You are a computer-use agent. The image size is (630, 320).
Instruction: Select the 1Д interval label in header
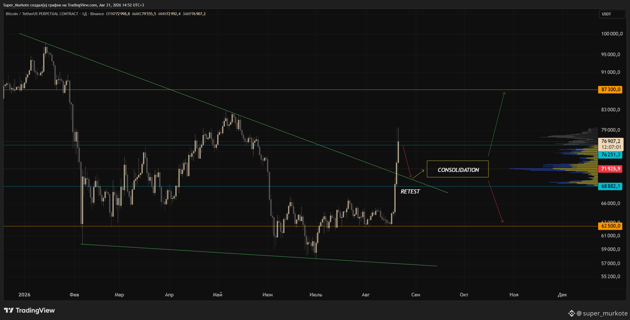click(84, 14)
